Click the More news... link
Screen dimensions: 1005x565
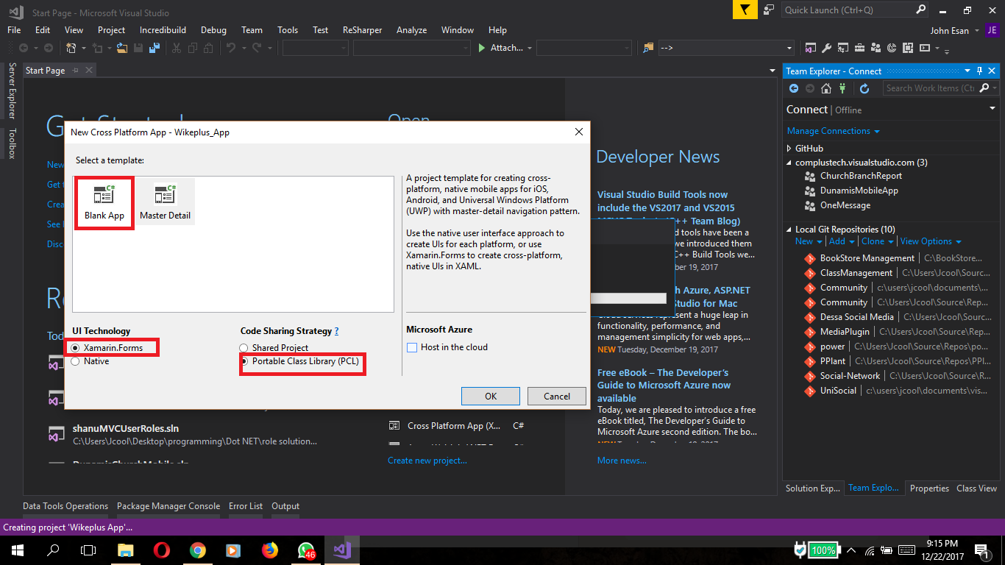(x=622, y=461)
